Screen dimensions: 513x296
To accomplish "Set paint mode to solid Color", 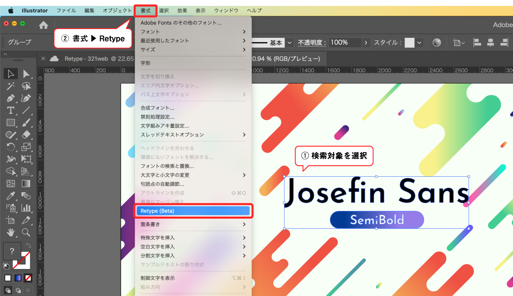I will 8,278.
